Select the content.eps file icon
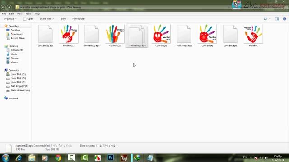289x162 pixels. [x=230, y=34]
